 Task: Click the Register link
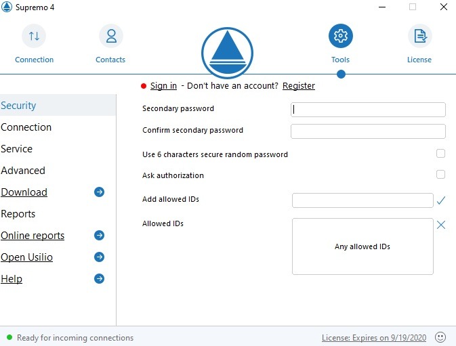pos(299,86)
